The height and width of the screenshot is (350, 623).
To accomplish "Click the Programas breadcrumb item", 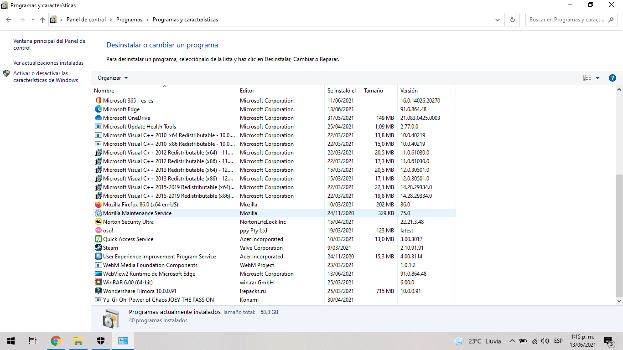I will (129, 20).
